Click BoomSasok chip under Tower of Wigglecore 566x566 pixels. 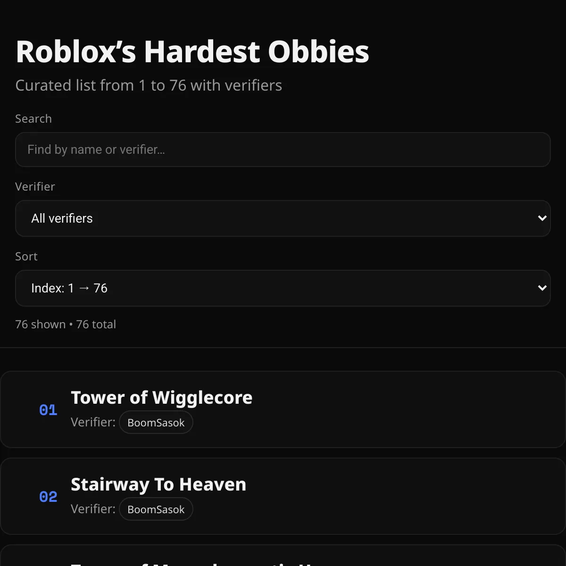point(156,423)
